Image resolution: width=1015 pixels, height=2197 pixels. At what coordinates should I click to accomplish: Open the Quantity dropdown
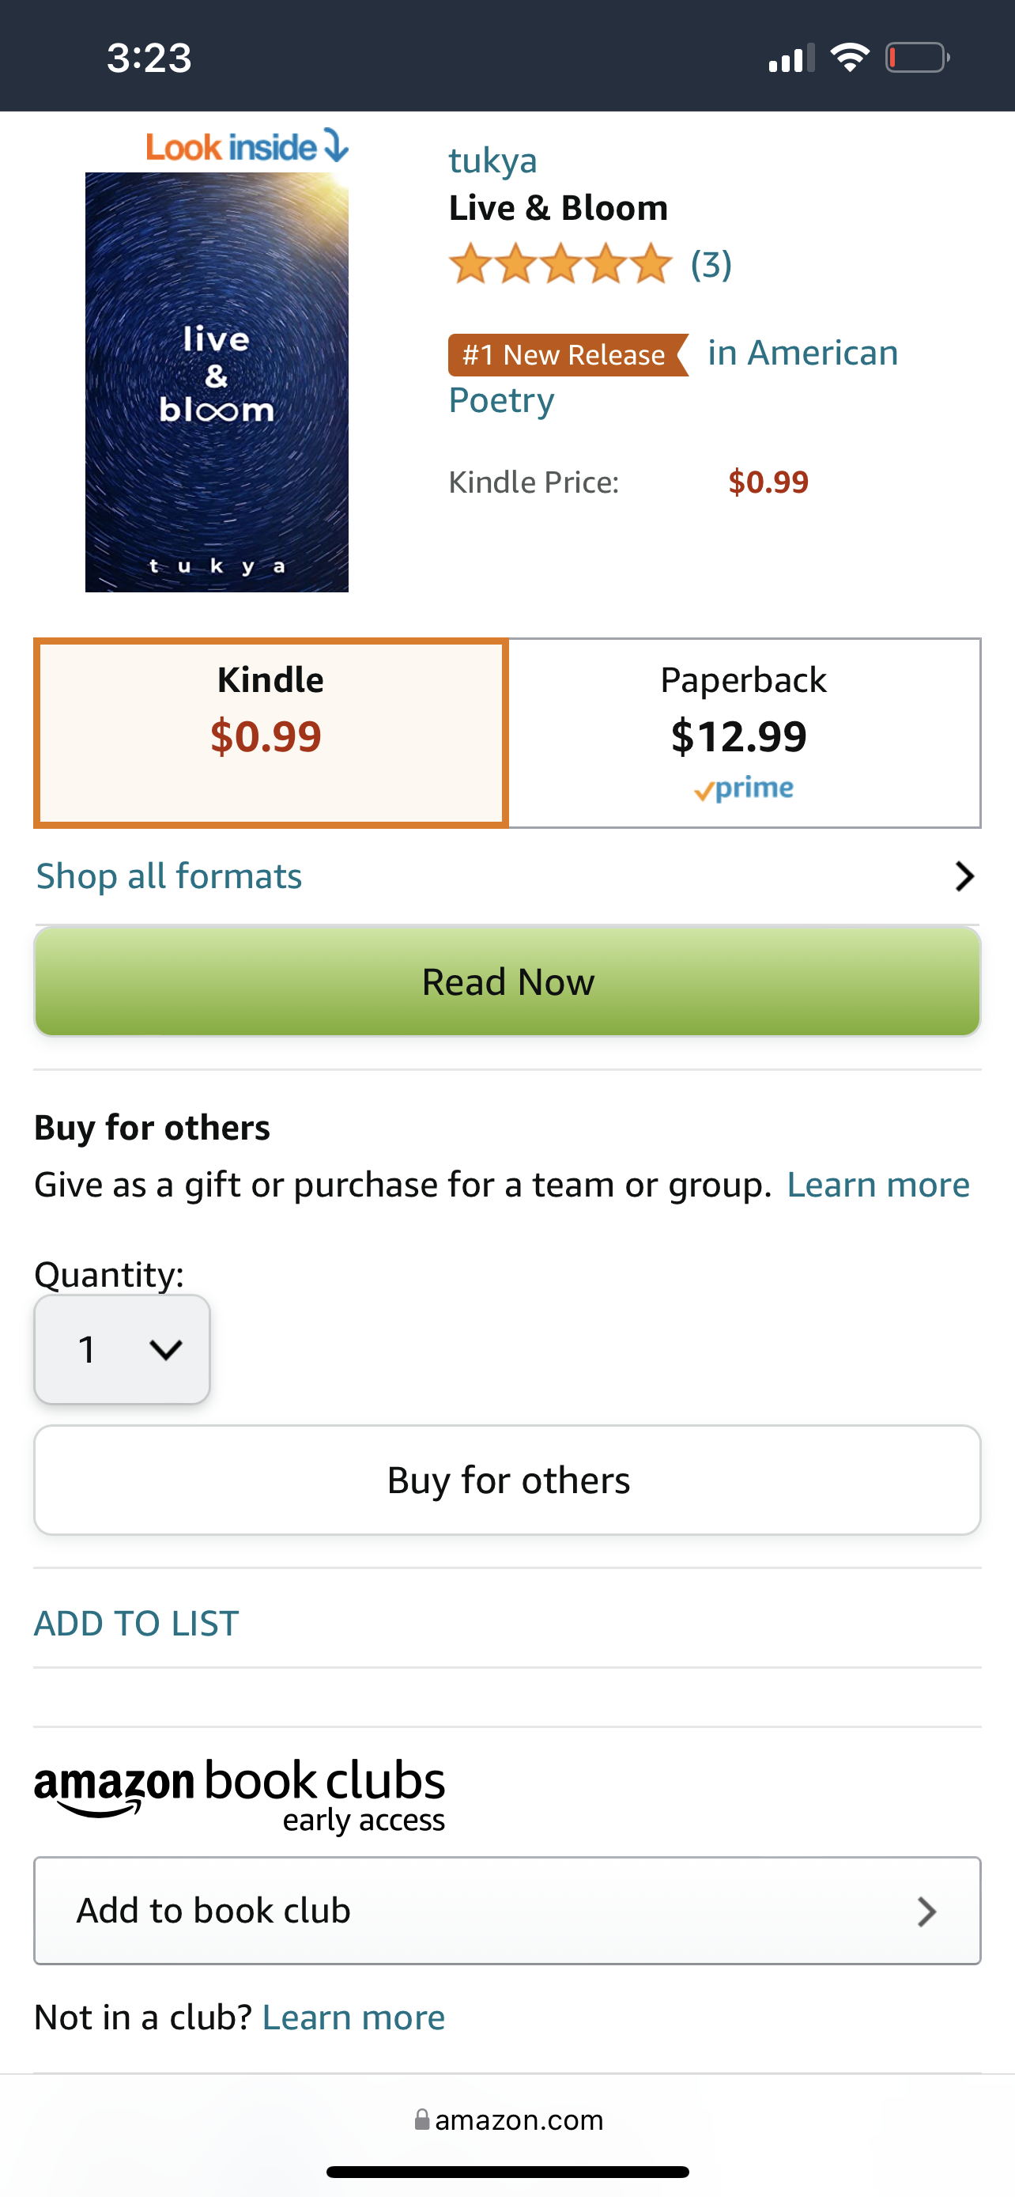(121, 1348)
